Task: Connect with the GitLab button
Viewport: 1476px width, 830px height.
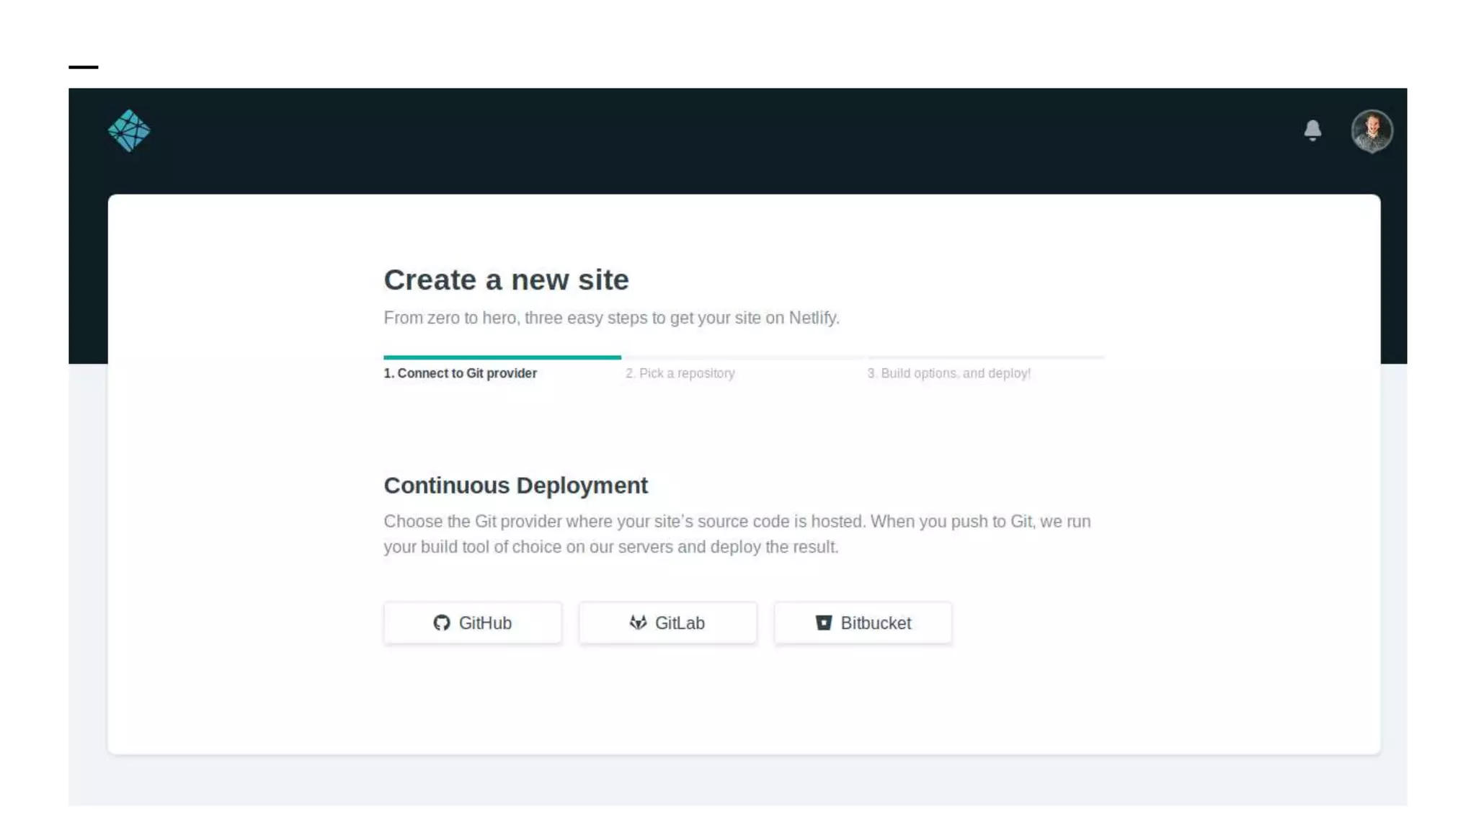Action: point(667,622)
